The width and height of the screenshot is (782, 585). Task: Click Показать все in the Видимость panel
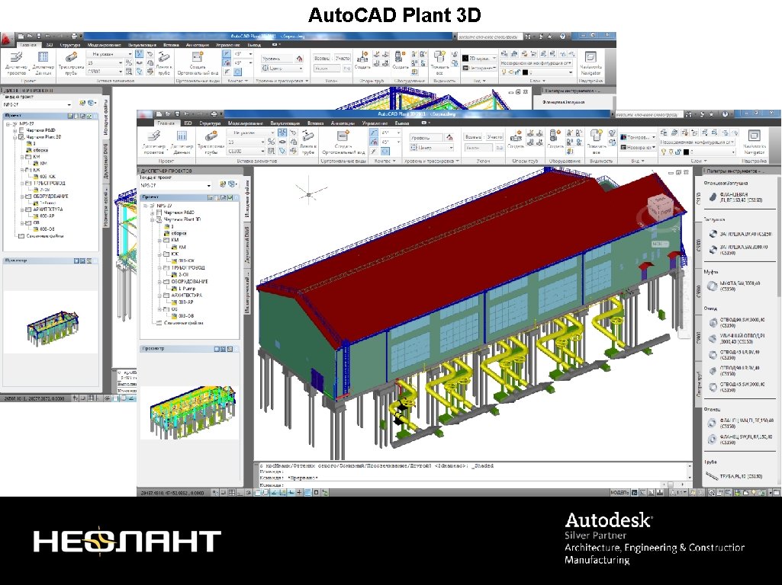point(596,142)
